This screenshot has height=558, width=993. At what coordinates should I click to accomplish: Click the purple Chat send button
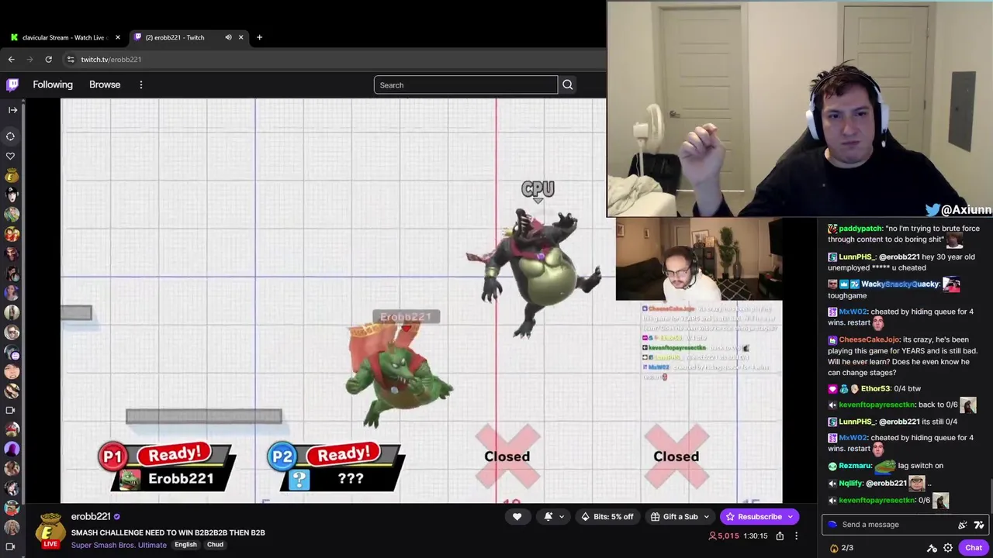tap(974, 548)
